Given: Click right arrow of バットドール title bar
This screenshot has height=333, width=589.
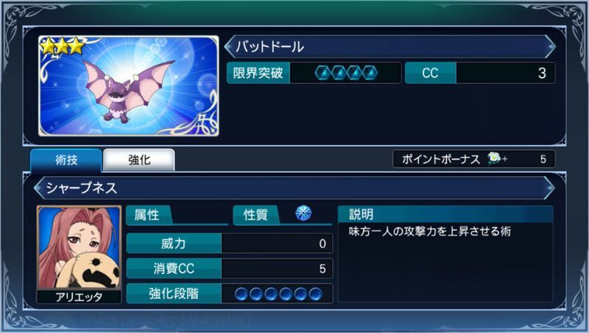Looking at the screenshot, I should pyautogui.click(x=550, y=47).
